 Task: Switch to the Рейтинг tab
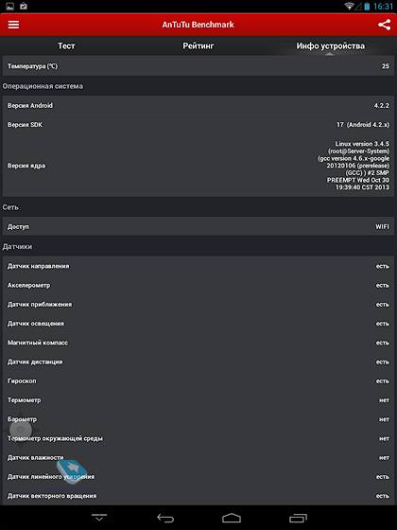coord(198,45)
